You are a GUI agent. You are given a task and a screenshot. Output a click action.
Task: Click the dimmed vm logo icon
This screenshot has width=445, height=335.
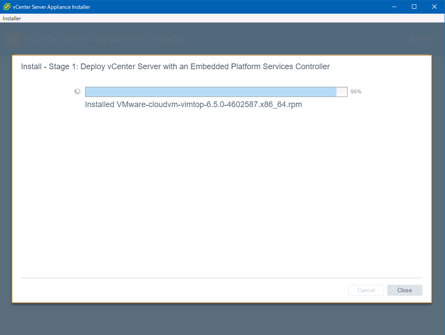click(x=12, y=39)
